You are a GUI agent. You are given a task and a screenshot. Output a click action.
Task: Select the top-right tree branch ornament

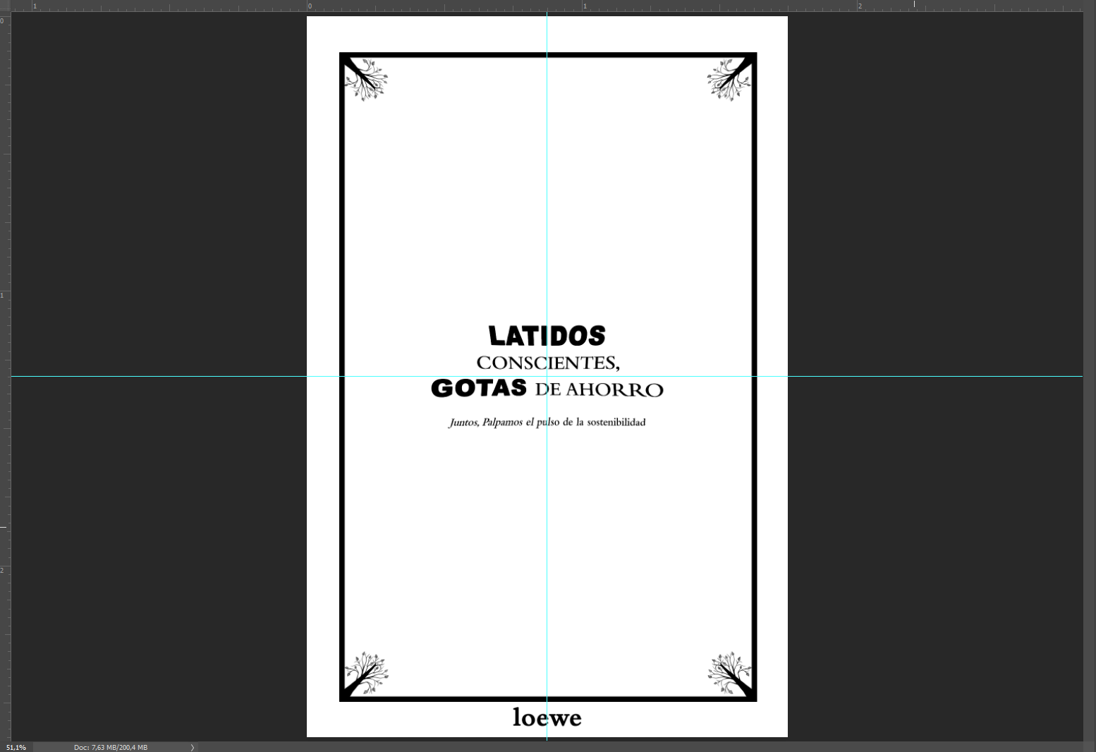(x=729, y=80)
